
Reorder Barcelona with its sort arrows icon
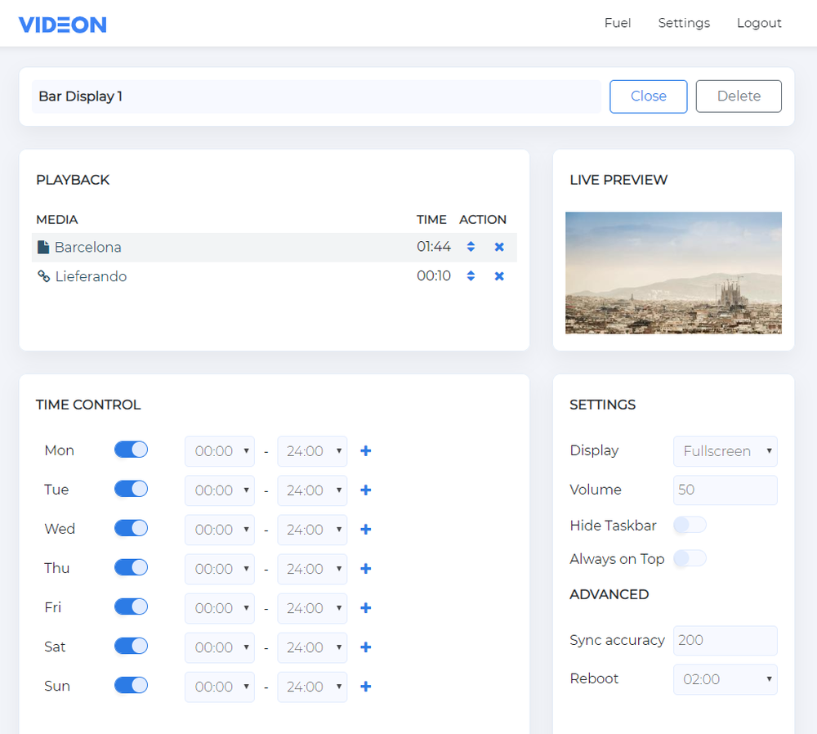[x=471, y=247]
